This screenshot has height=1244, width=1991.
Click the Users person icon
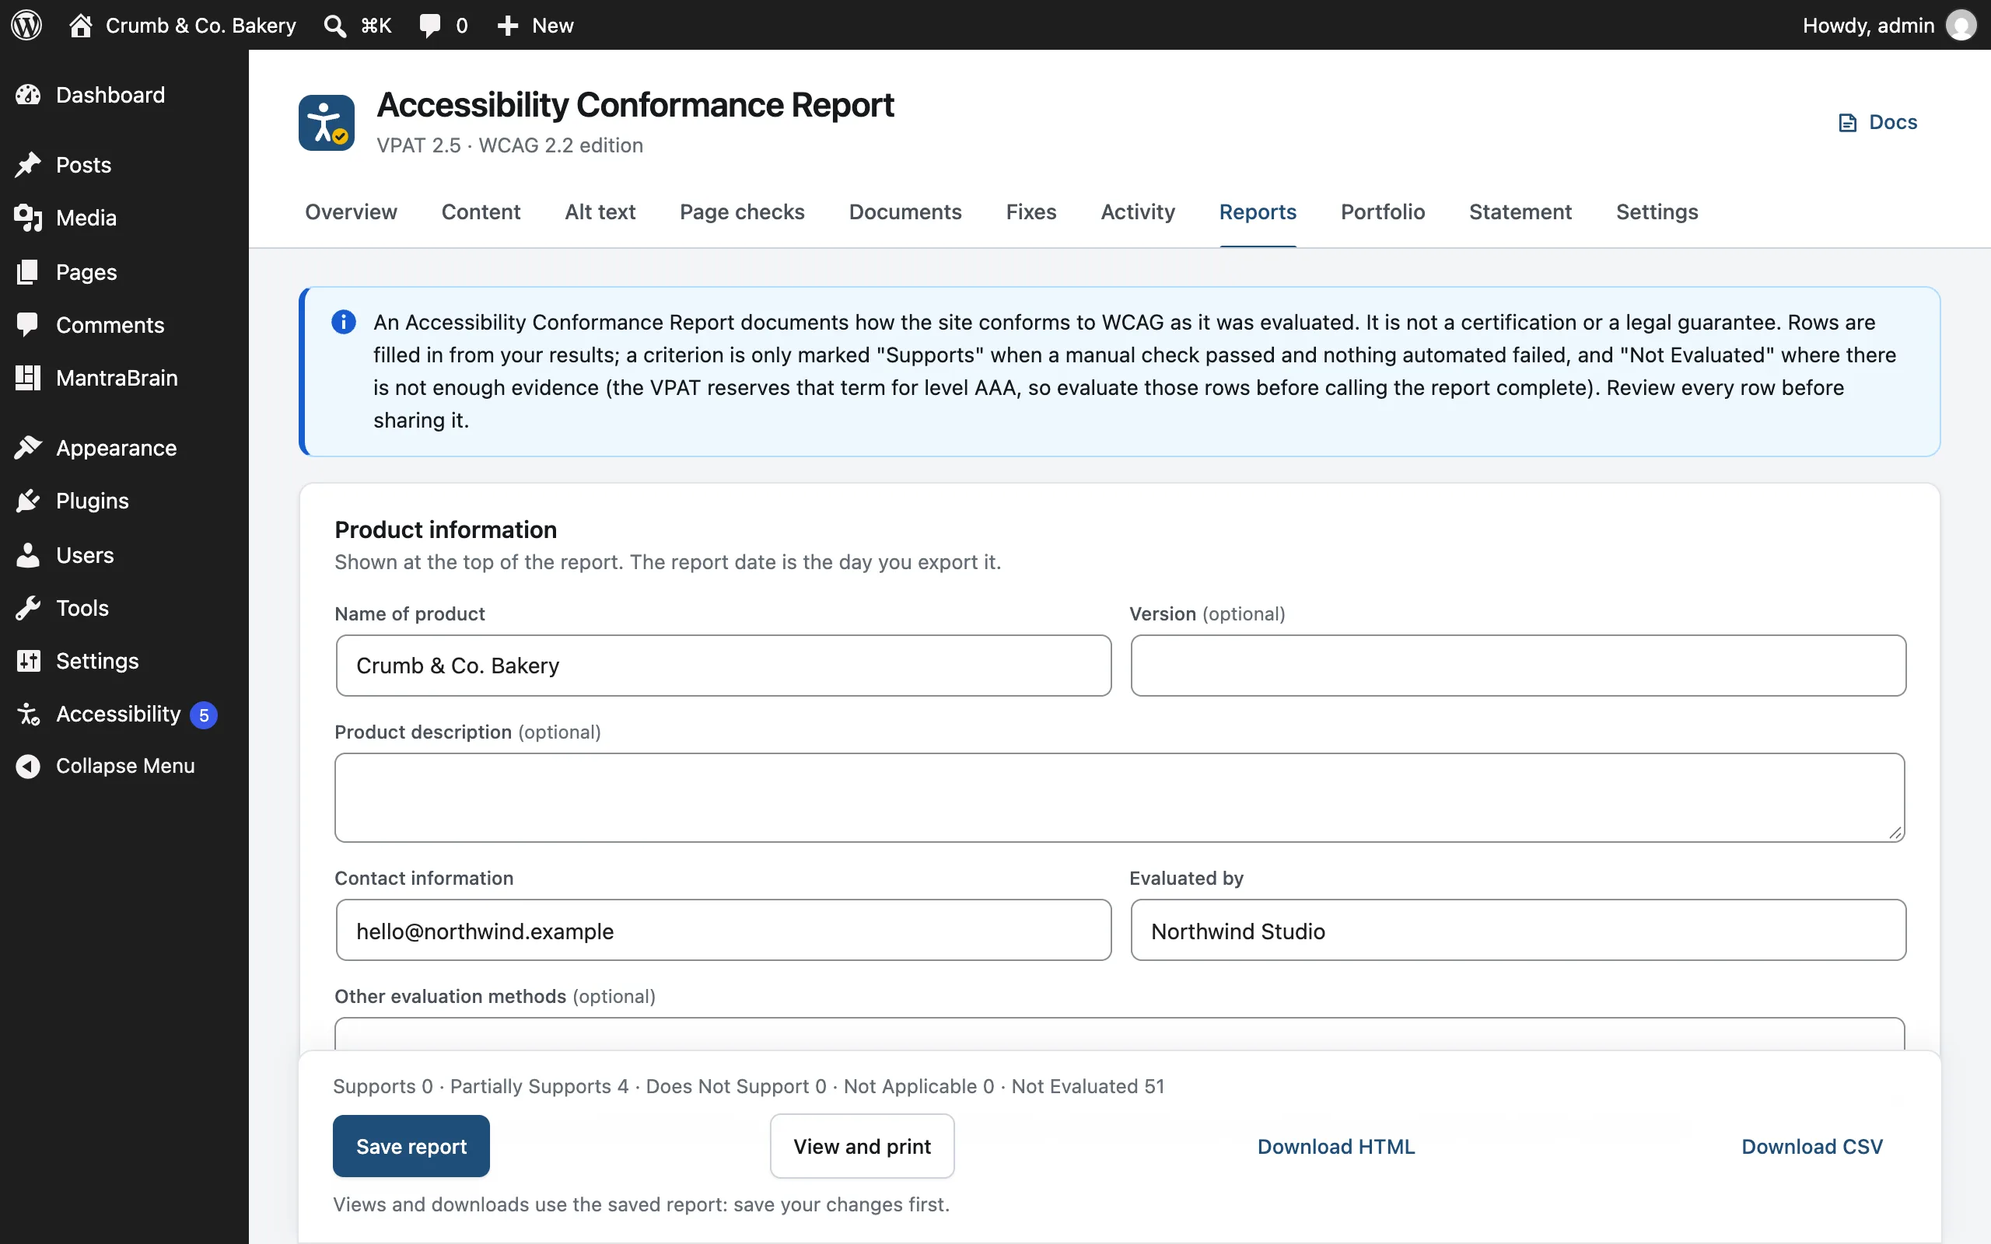pyautogui.click(x=28, y=554)
